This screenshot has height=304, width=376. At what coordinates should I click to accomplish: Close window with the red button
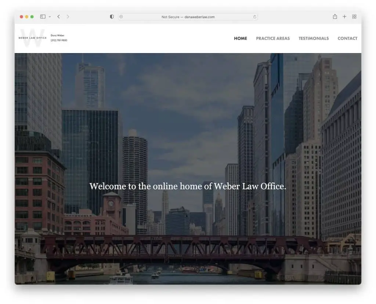click(21, 17)
